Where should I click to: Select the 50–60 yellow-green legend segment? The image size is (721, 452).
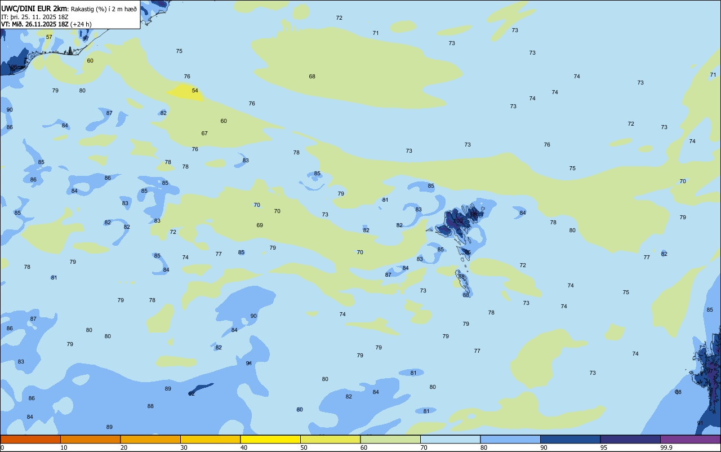click(x=330, y=439)
